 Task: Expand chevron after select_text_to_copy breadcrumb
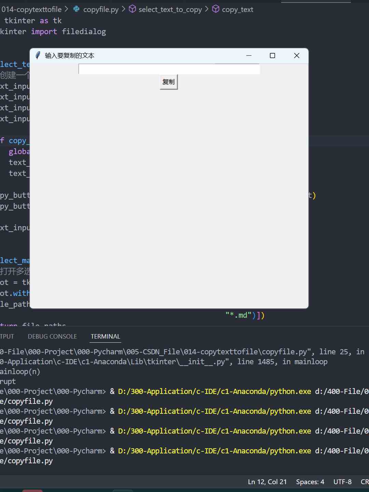pyautogui.click(x=207, y=9)
